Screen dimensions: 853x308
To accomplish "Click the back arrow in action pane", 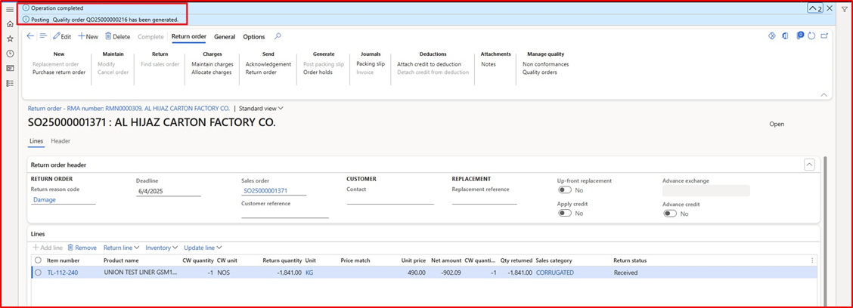I will click(x=30, y=36).
